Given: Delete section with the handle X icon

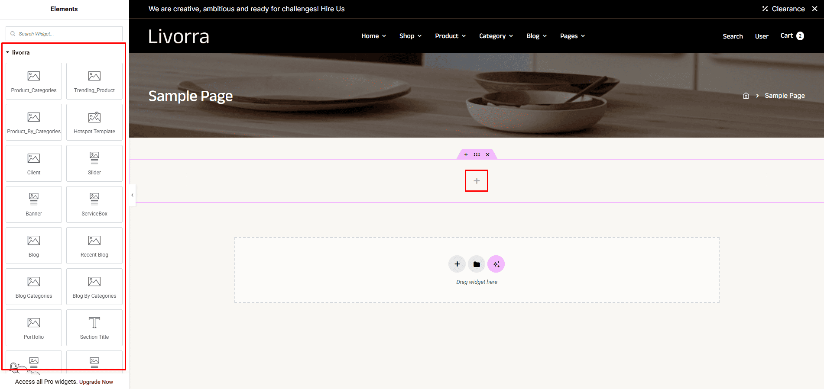Looking at the screenshot, I should [487, 154].
